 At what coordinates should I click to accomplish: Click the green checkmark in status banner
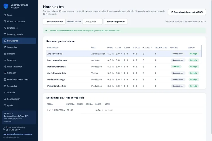click(46, 30)
